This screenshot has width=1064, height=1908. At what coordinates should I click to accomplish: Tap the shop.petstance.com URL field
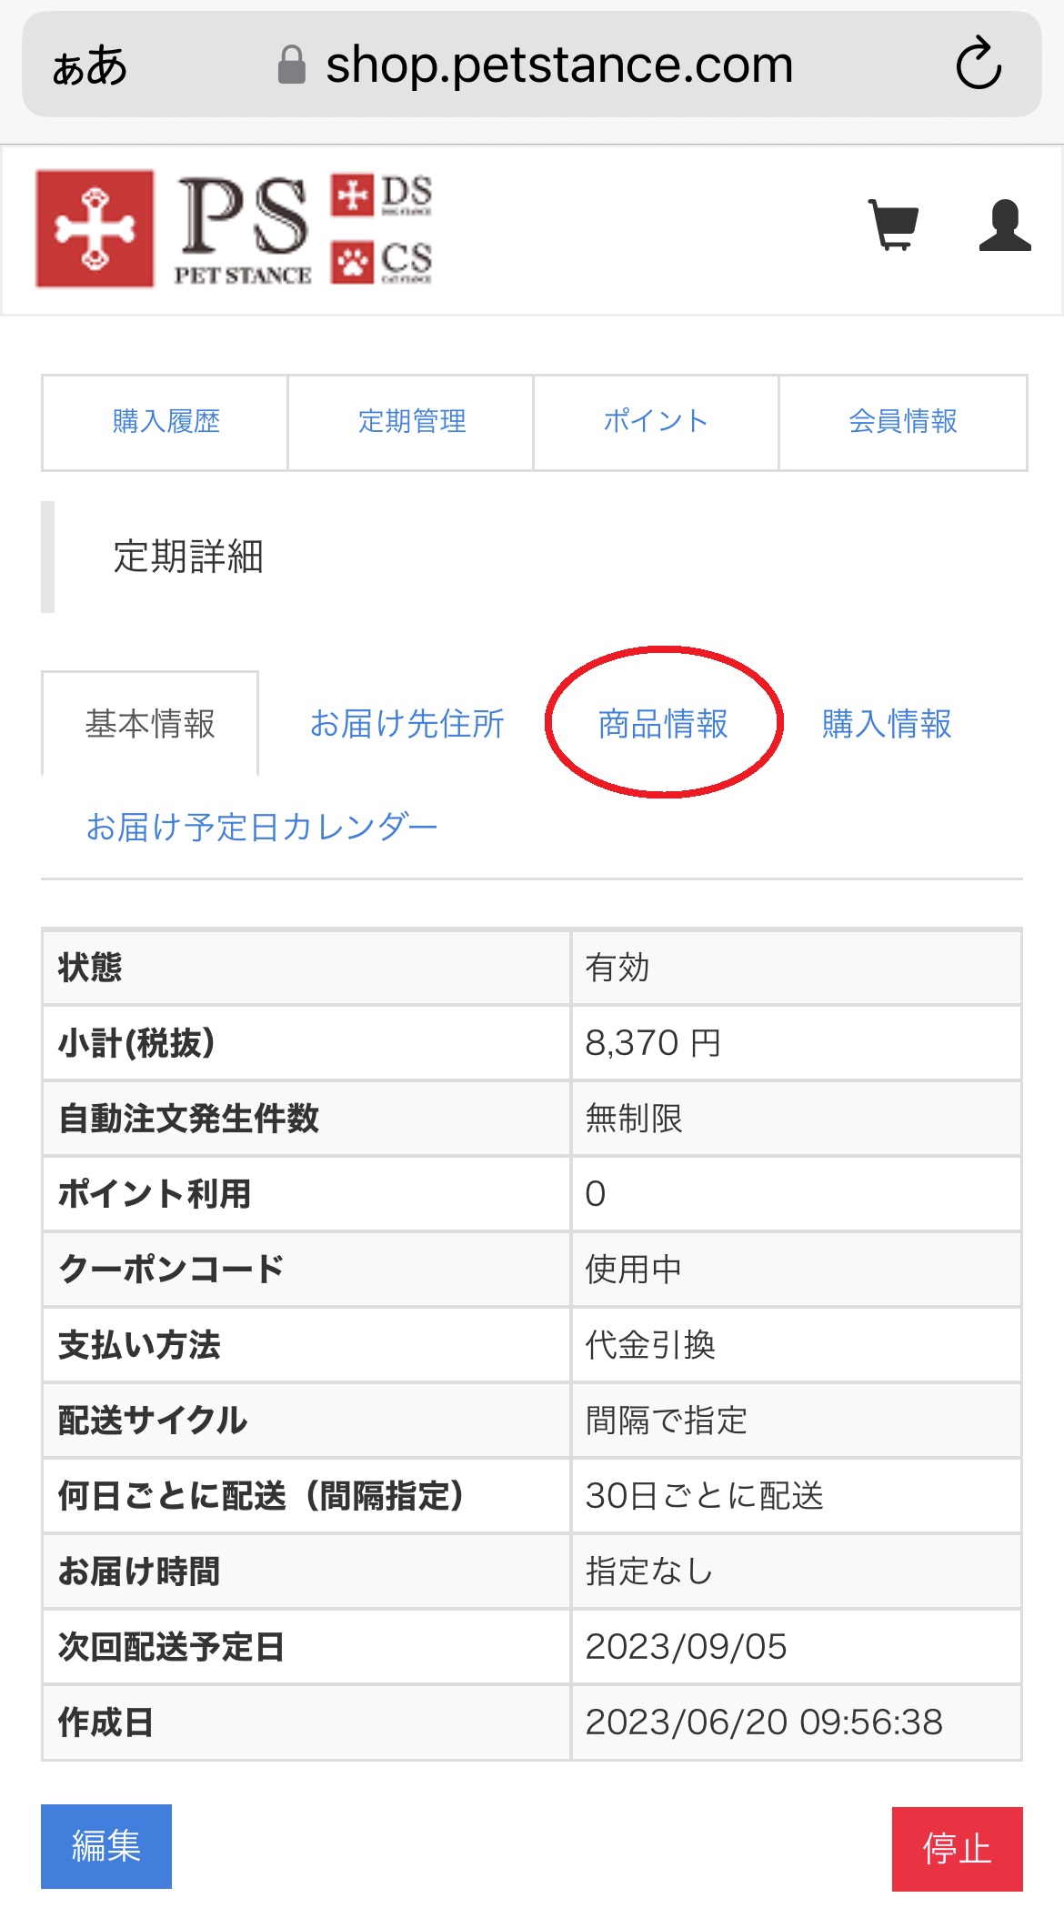(x=558, y=65)
